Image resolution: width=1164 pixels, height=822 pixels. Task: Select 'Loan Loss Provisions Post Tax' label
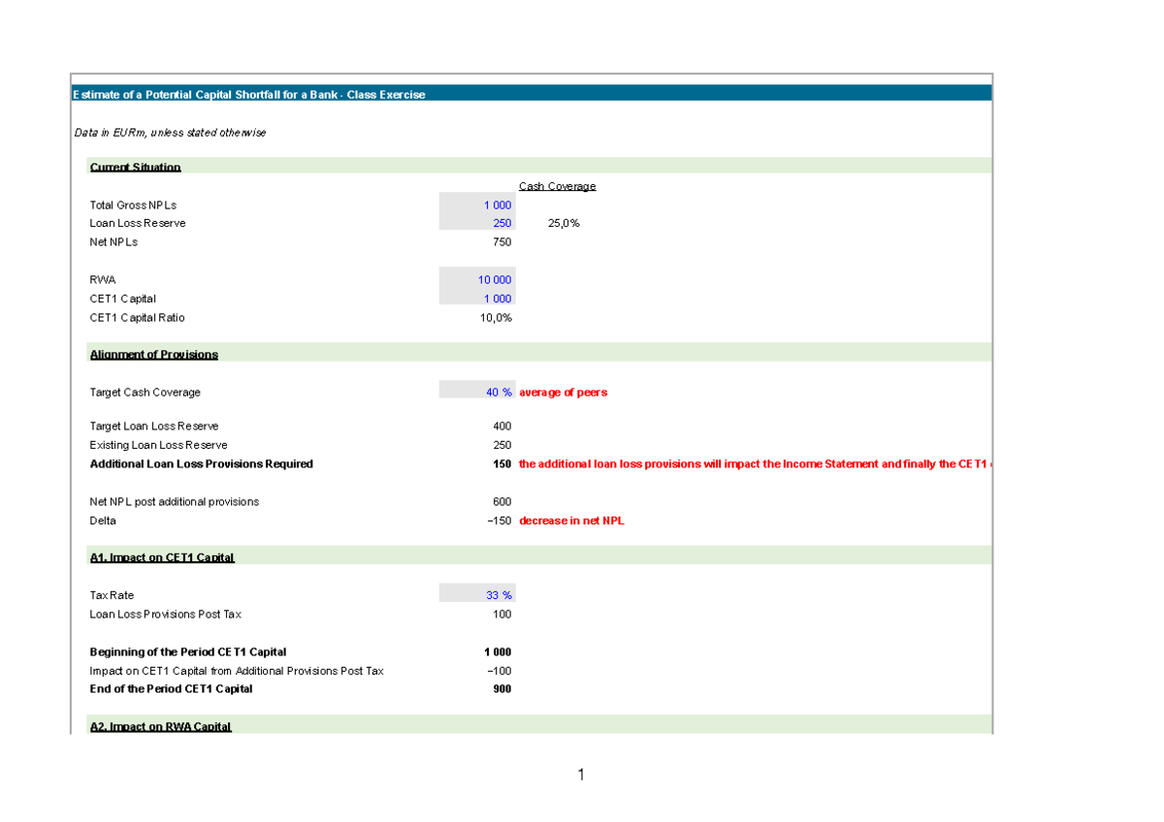[166, 615]
